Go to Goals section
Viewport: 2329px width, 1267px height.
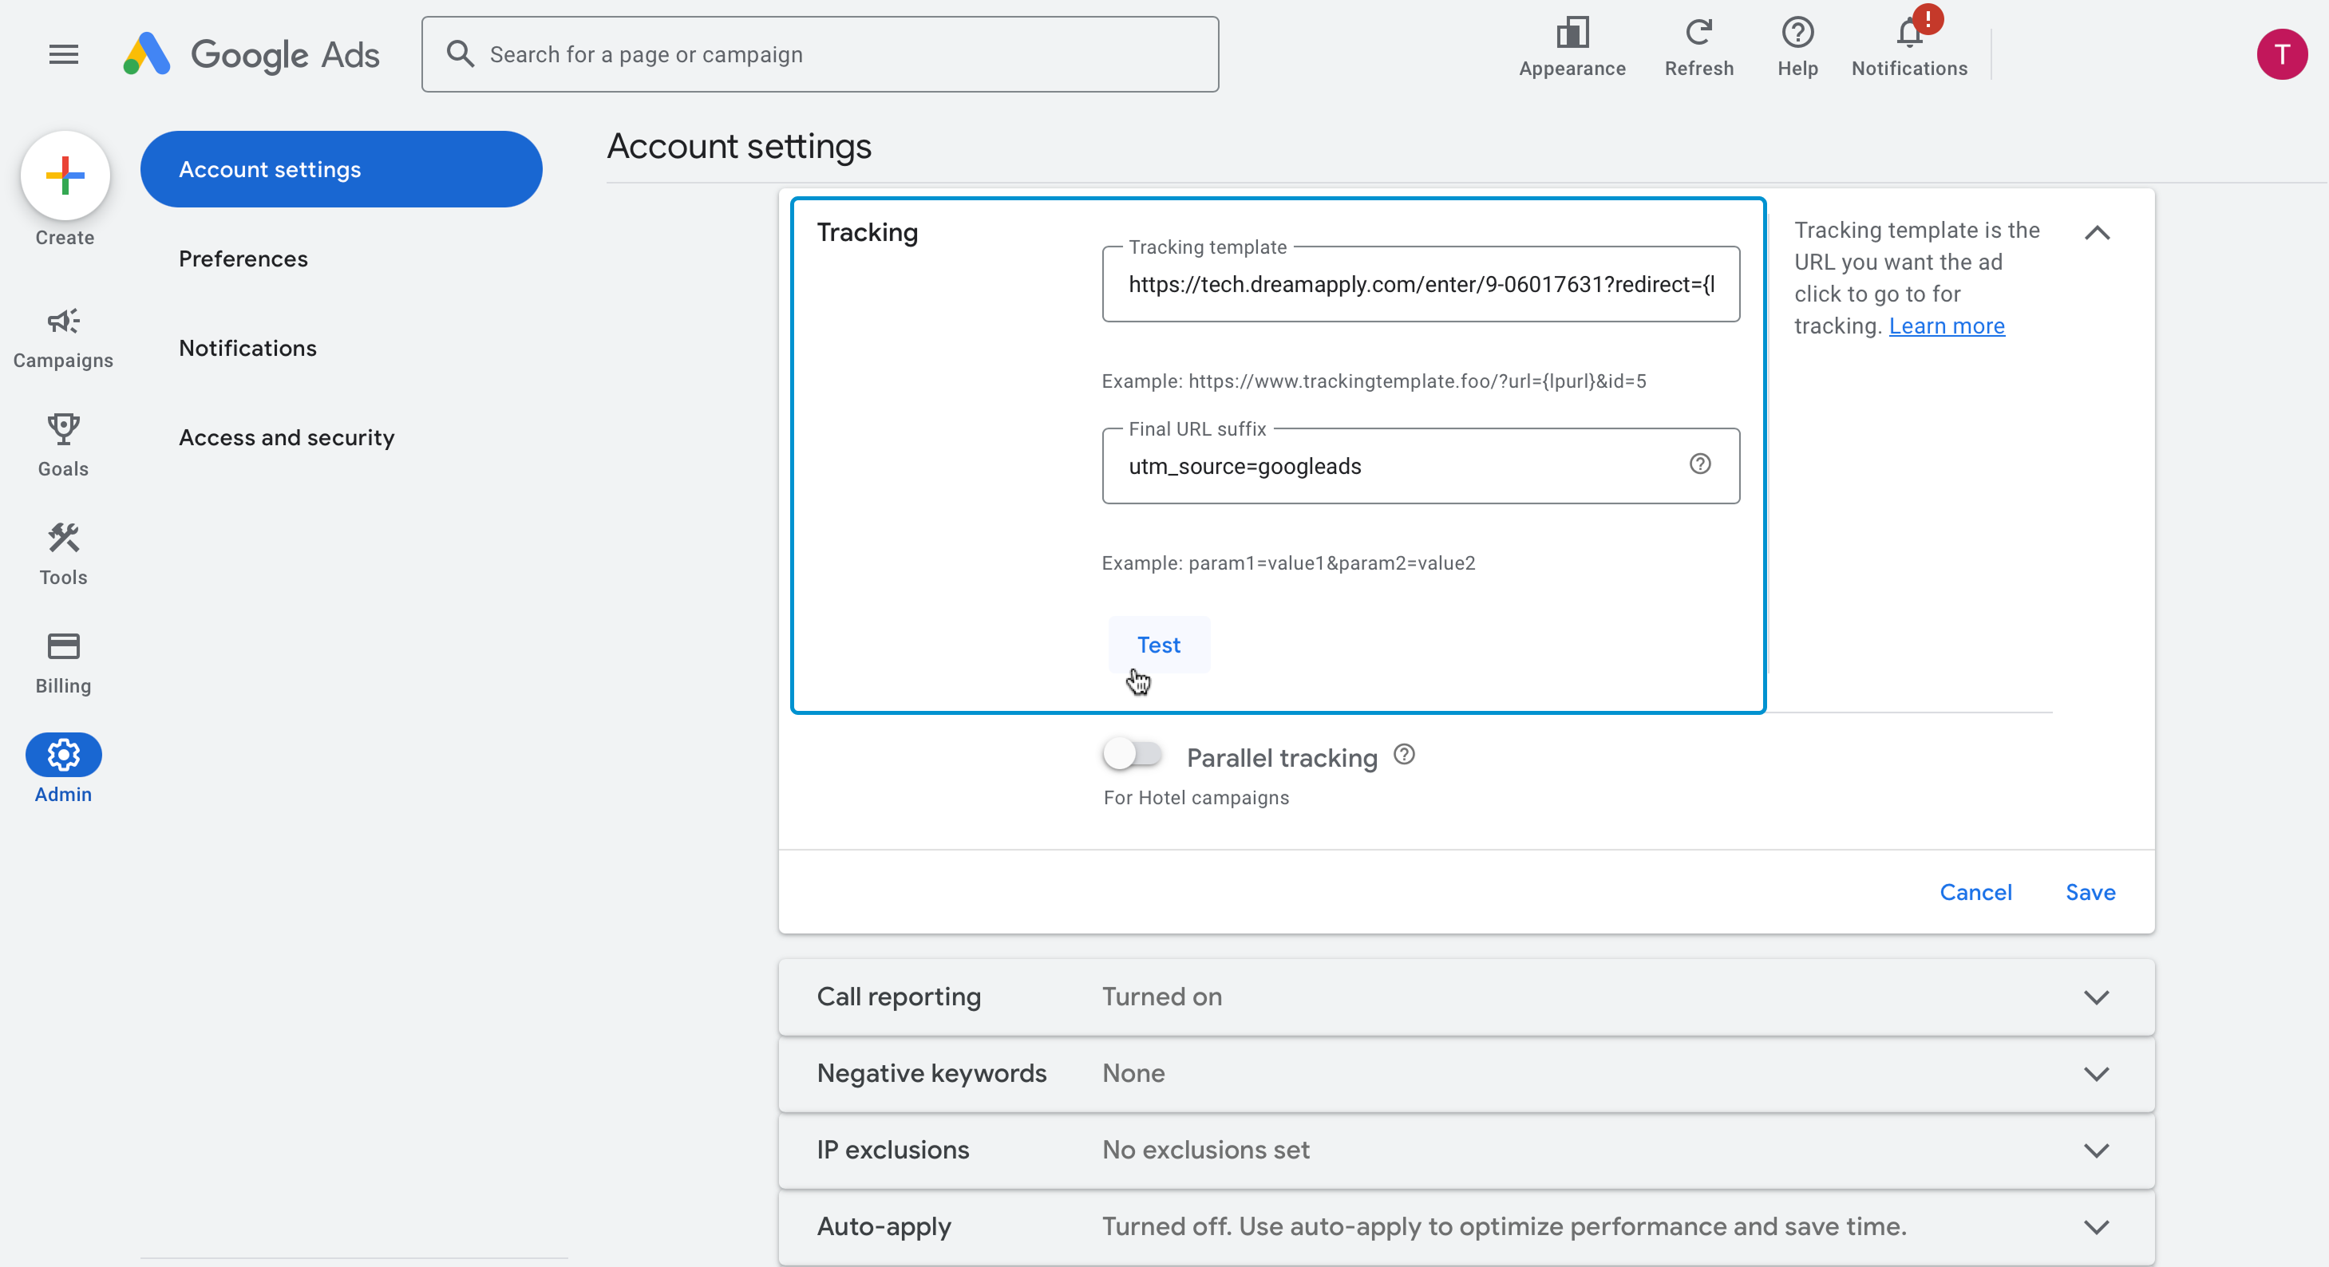point(63,447)
